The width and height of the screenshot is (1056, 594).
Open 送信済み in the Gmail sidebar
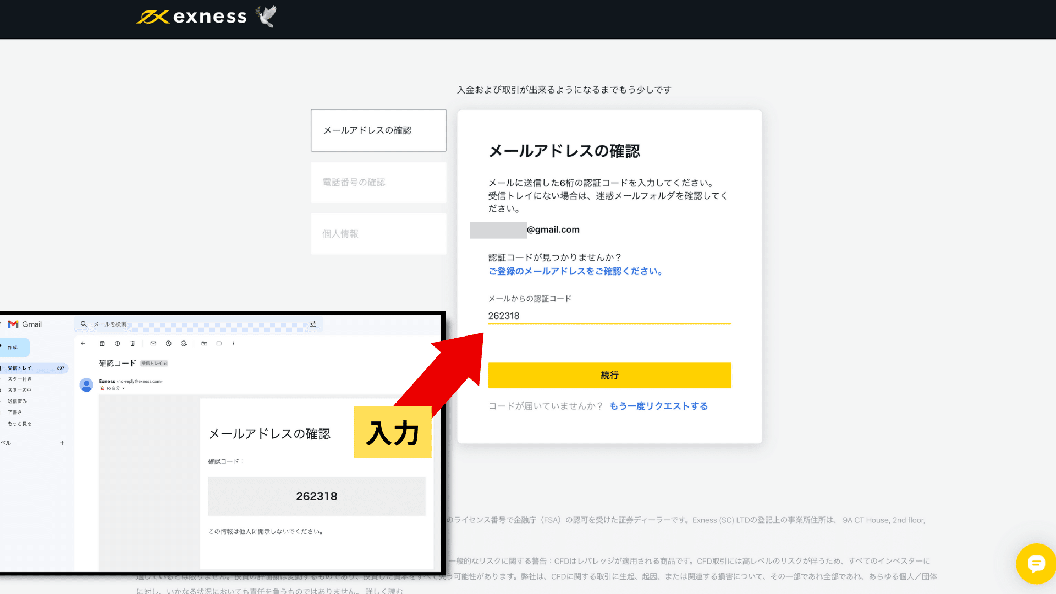(17, 402)
